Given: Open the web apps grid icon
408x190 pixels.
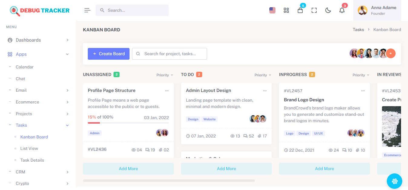Looking at the screenshot, I should (x=286, y=10).
